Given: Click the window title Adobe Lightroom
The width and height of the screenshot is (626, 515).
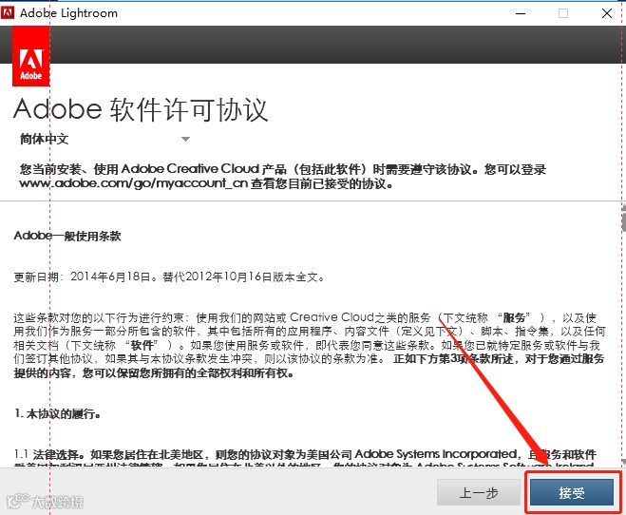Looking at the screenshot, I should [x=68, y=13].
